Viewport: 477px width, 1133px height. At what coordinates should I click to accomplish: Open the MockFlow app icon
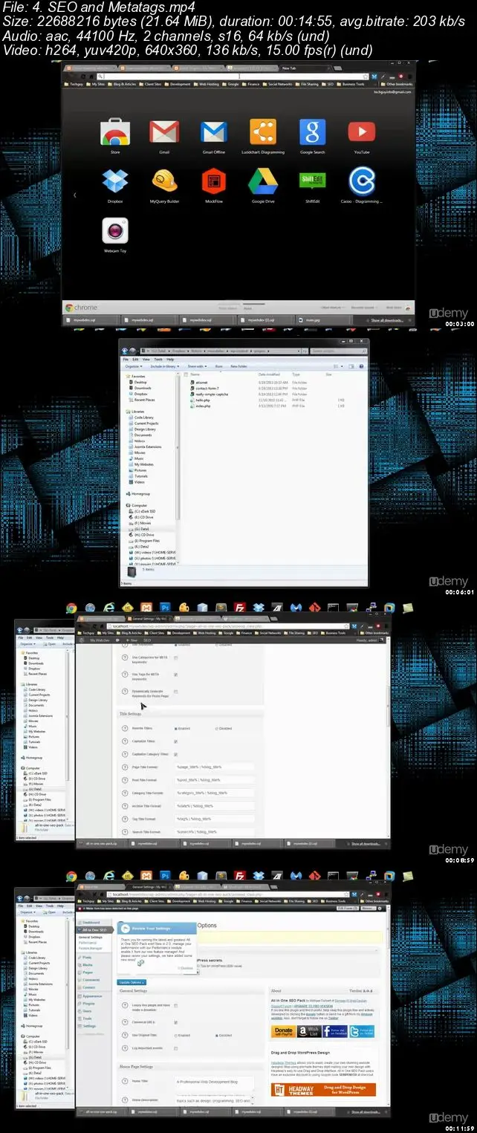coord(213,181)
